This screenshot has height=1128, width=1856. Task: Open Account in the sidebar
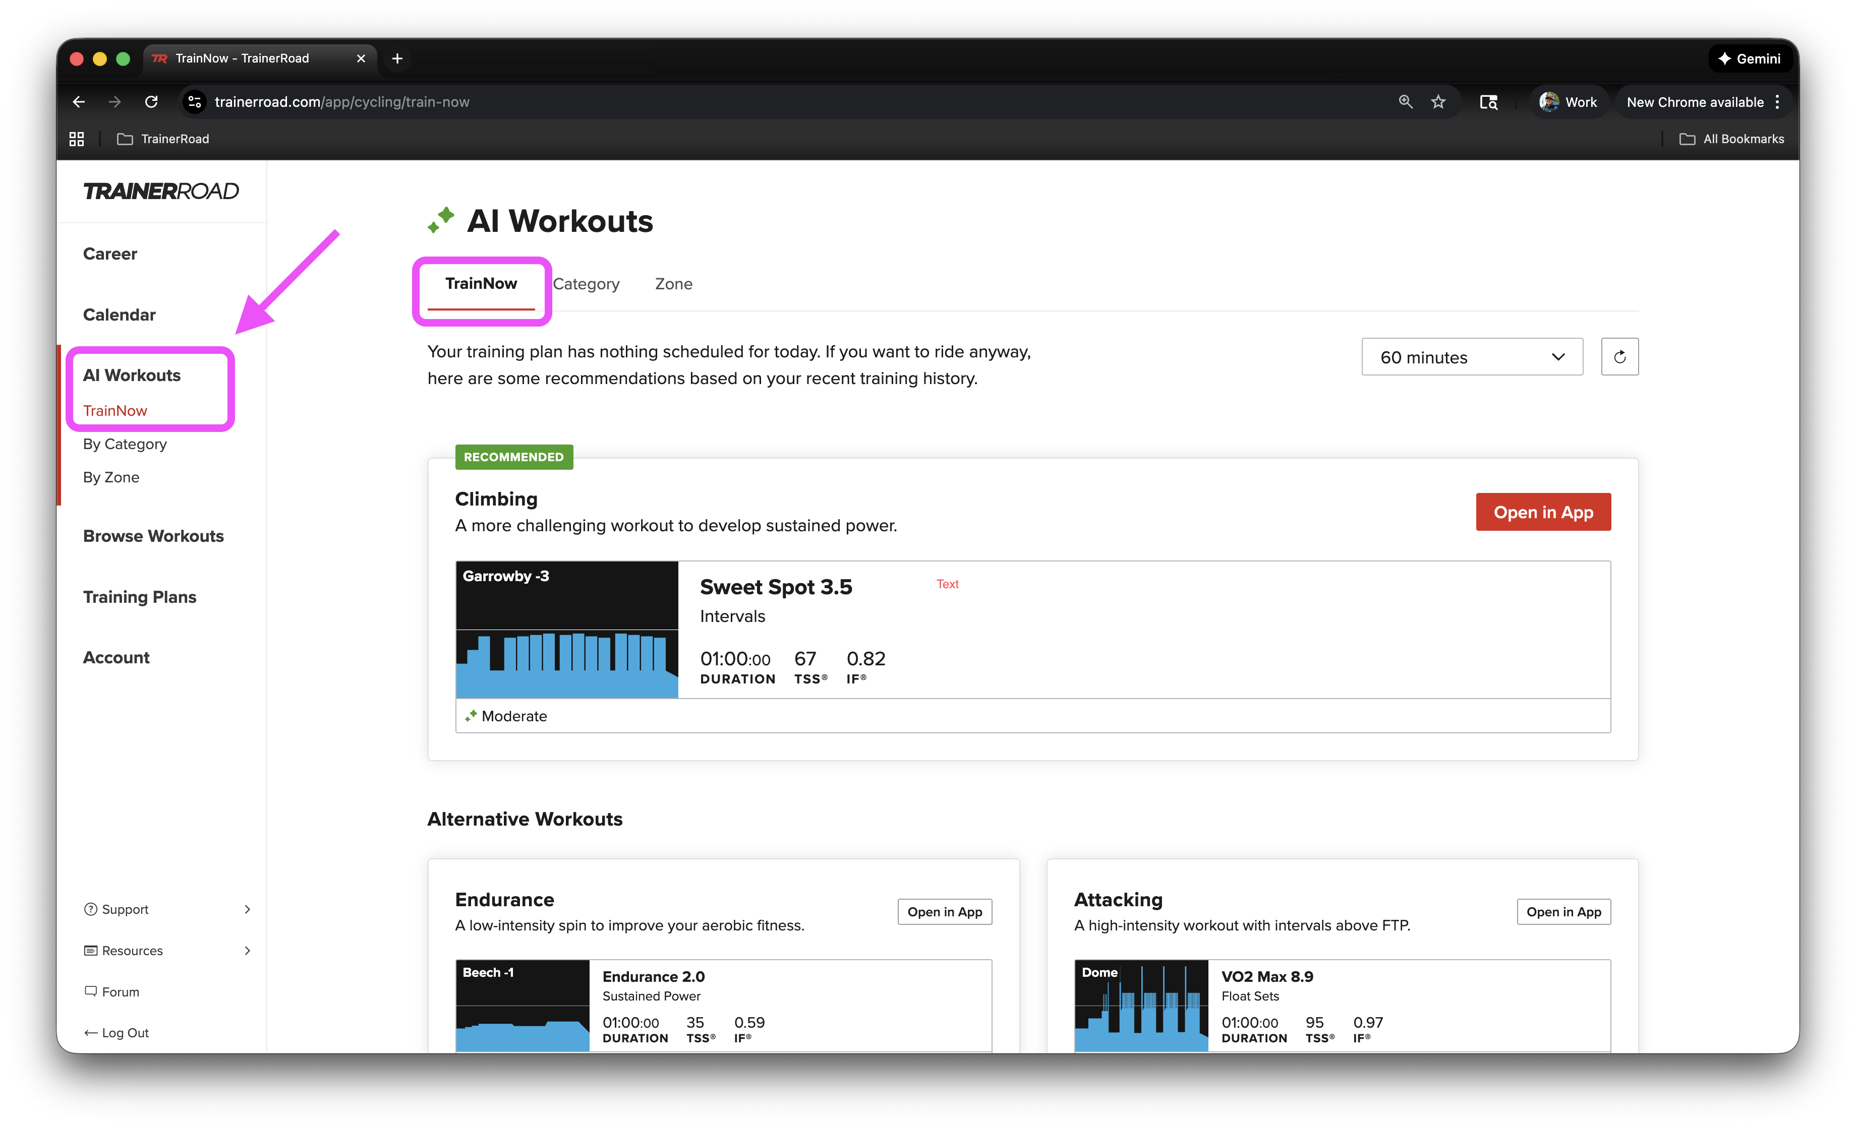116,657
